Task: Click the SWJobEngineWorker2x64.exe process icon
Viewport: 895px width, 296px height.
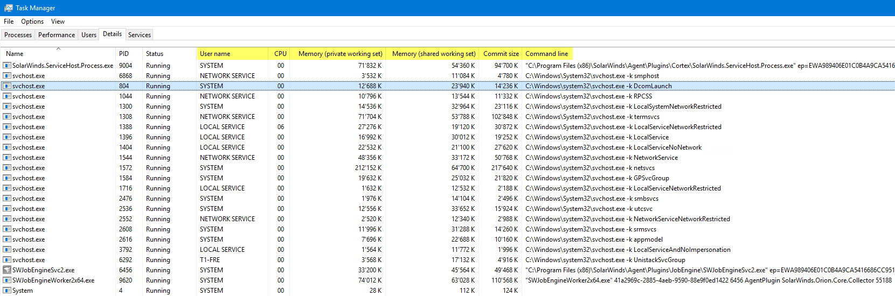Action: pyautogui.click(x=7, y=280)
